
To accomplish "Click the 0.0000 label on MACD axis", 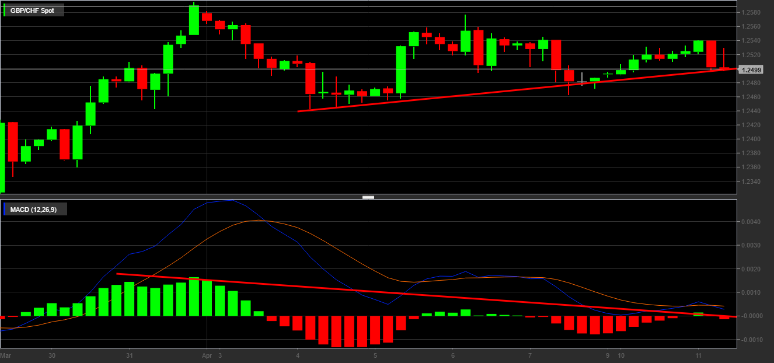I will click(752, 316).
